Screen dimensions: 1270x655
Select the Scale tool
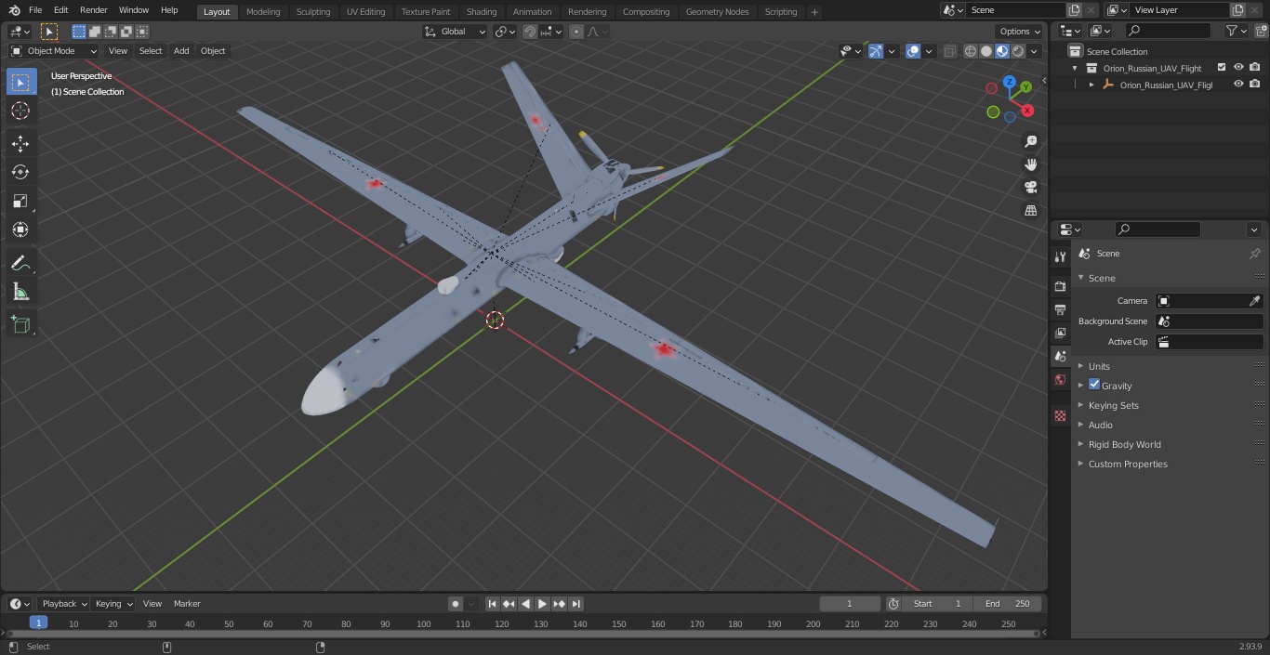(x=20, y=201)
